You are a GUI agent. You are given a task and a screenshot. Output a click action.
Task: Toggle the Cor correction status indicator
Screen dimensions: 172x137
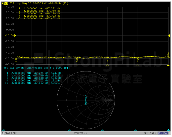tap(166, 133)
